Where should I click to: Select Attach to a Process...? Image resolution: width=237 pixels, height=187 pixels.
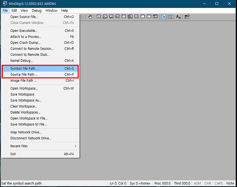click(x=40, y=37)
